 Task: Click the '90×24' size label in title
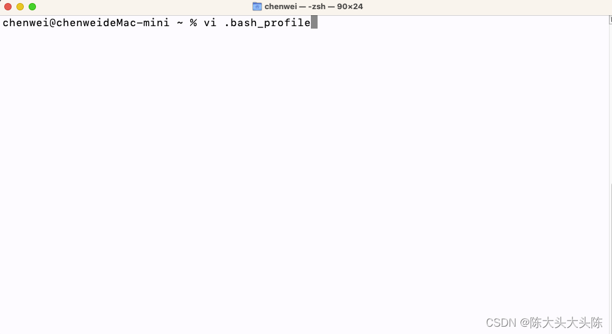point(350,7)
